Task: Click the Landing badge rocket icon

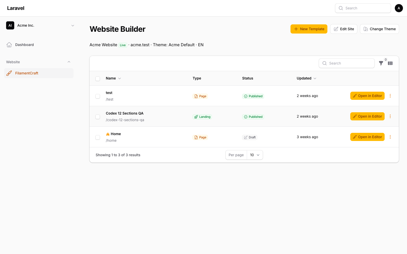Action: pyautogui.click(x=196, y=117)
